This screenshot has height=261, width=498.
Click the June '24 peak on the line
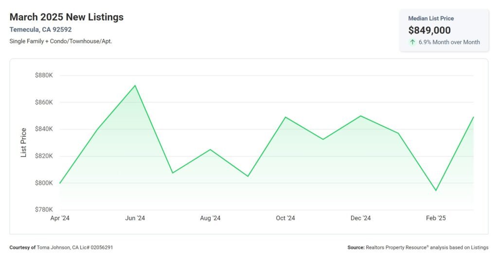[135, 86]
